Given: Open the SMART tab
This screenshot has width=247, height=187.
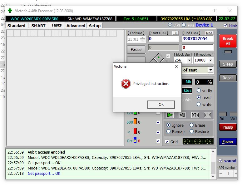Looking at the screenshot, I should click(38, 26).
